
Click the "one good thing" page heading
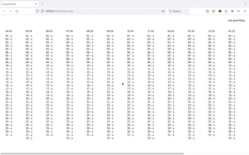236,20
